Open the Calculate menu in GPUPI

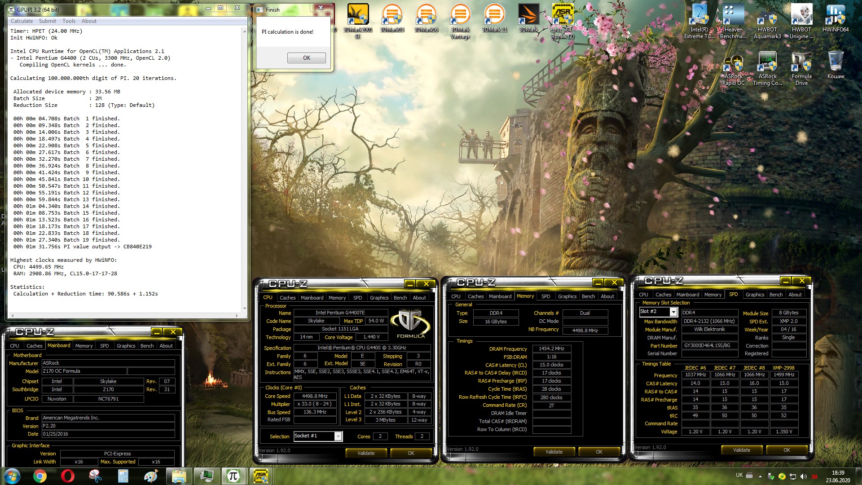(22, 21)
